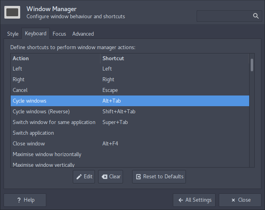Viewport: 265px width, 210px height.
Task: Open Help for Window Manager
Action: point(25,200)
